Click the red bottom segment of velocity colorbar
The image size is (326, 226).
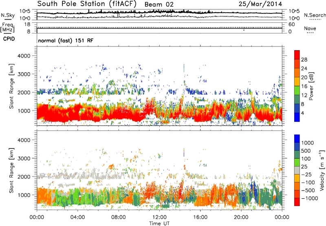tap(297, 202)
